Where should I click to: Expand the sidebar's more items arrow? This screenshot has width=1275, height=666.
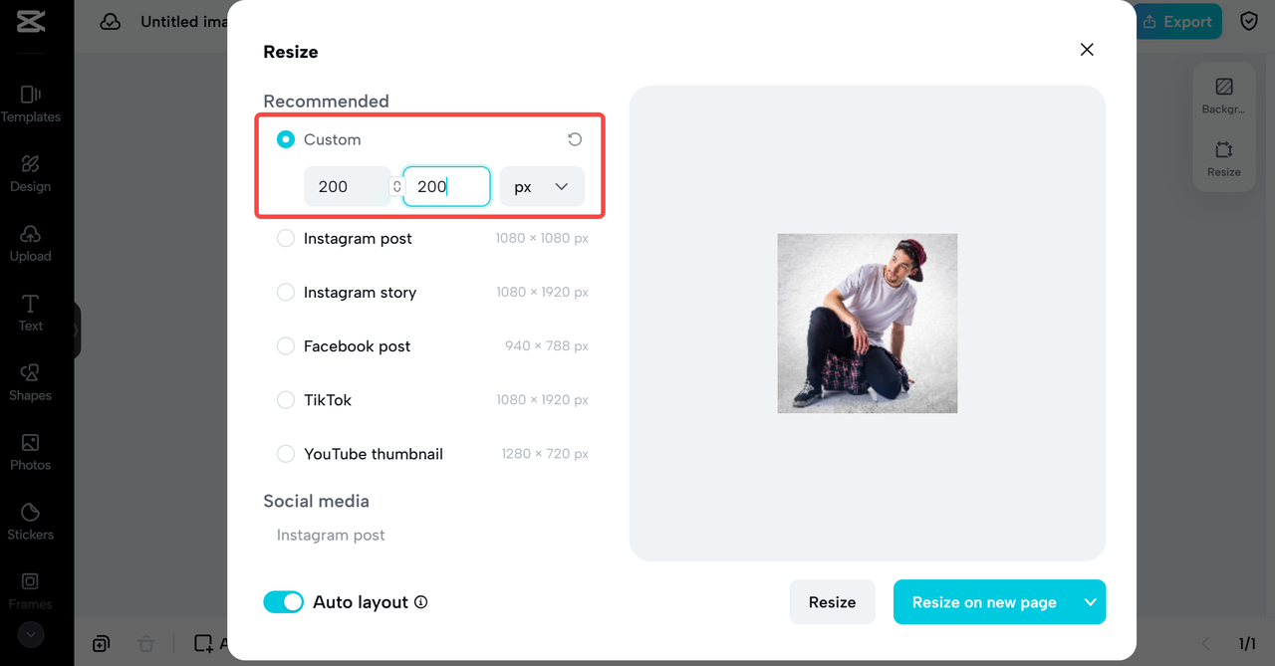[31, 633]
